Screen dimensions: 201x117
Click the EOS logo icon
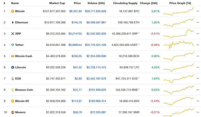pos(13,79)
